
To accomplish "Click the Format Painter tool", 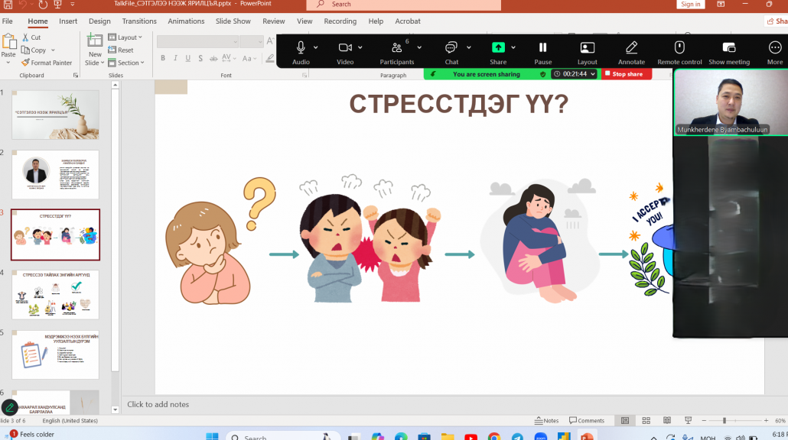I will (47, 63).
